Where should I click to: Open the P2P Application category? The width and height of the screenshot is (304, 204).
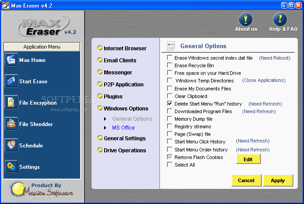(x=124, y=85)
